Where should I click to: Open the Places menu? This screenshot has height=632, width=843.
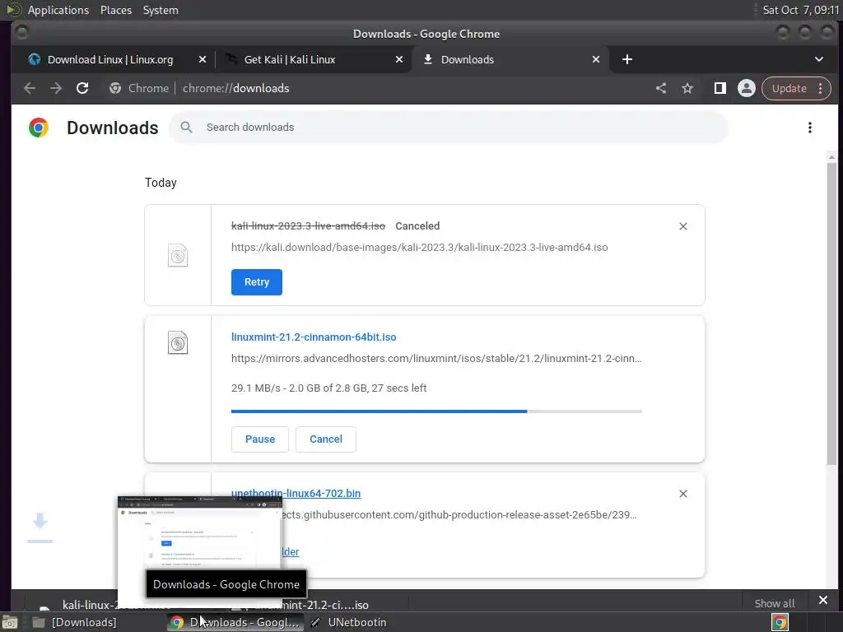pyautogui.click(x=116, y=10)
